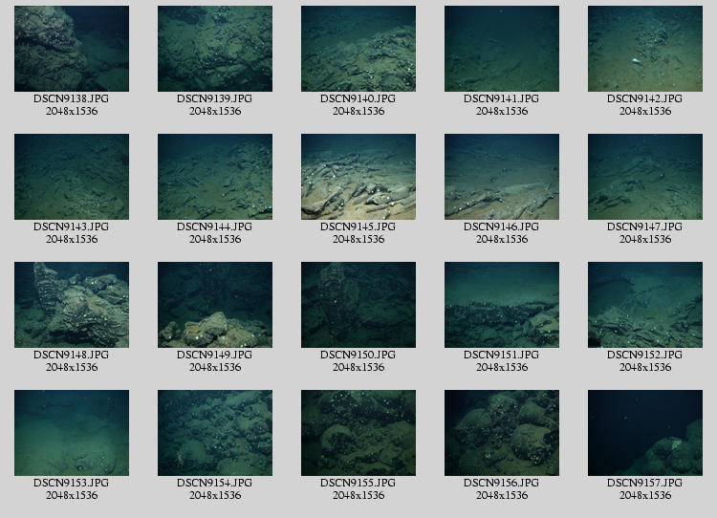Select the DSCN9143.JPG thumbnail picture
Screen dimensions: 717x518
point(72,177)
